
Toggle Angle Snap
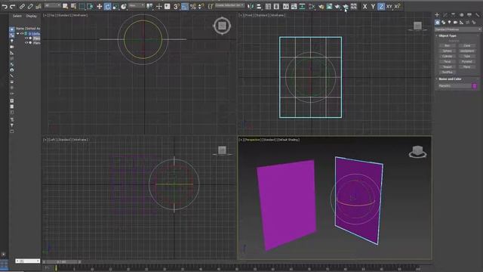pyautogui.click(x=185, y=7)
